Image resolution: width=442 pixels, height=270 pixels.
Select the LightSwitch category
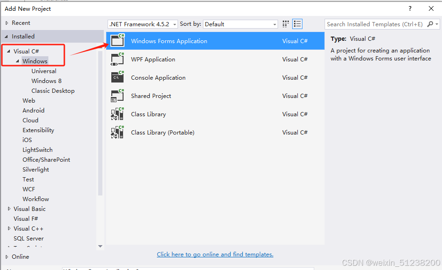coord(38,150)
